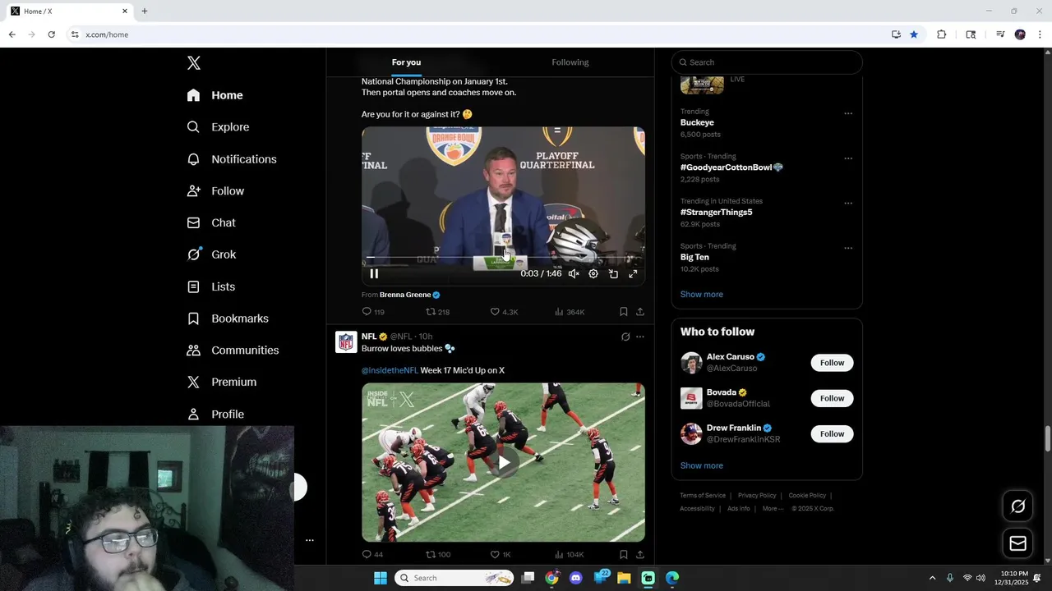Open Follow section in the sidebar
The height and width of the screenshot is (591, 1052).
(215, 191)
